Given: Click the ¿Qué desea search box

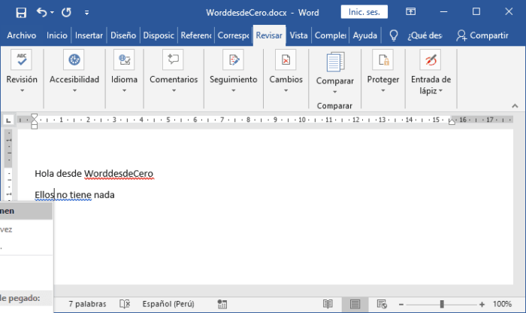Looking at the screenshot, I should pos(425,35).
